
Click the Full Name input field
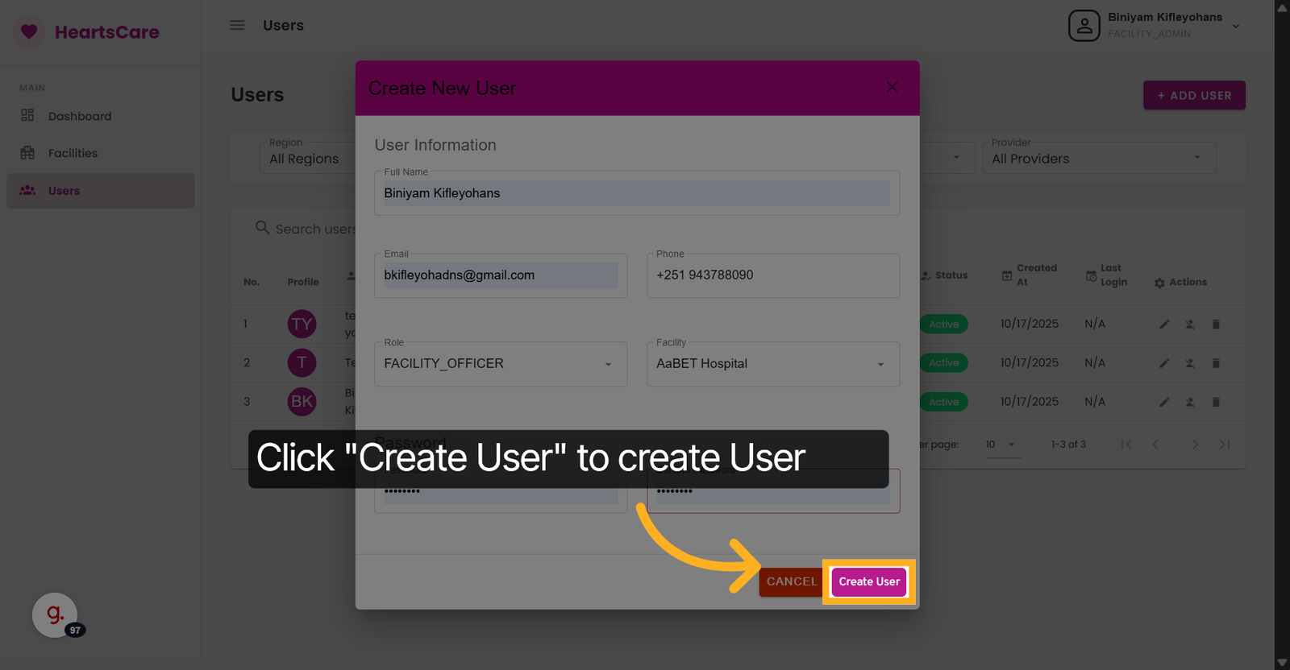coord(636,193)
